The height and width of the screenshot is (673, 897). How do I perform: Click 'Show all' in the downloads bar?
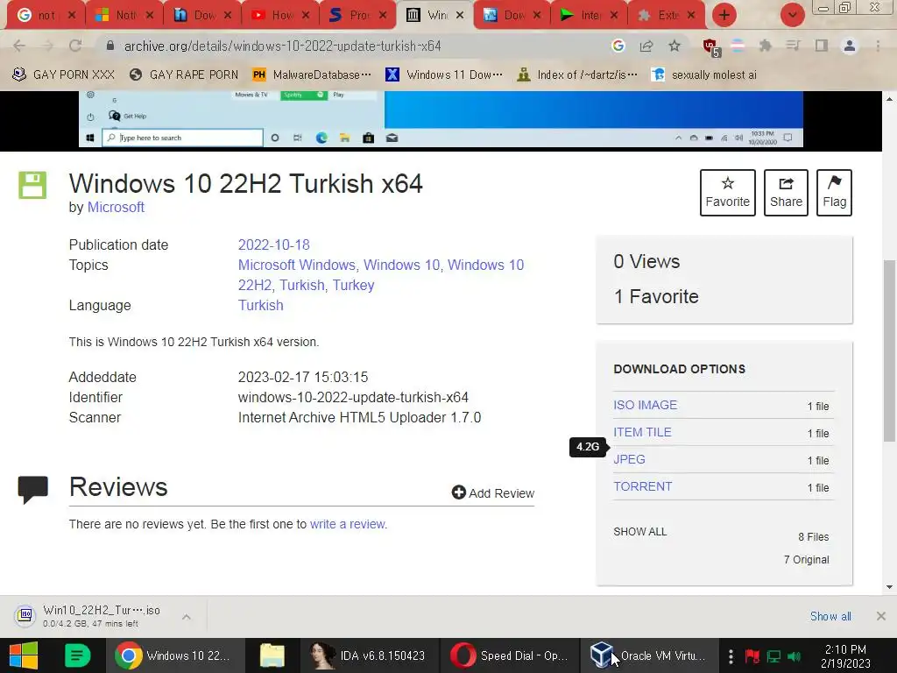click(830, 616)
